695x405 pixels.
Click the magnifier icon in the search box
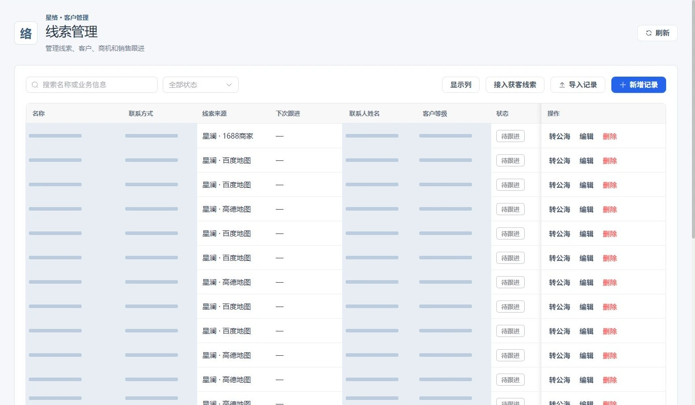(x=35, y=85)
